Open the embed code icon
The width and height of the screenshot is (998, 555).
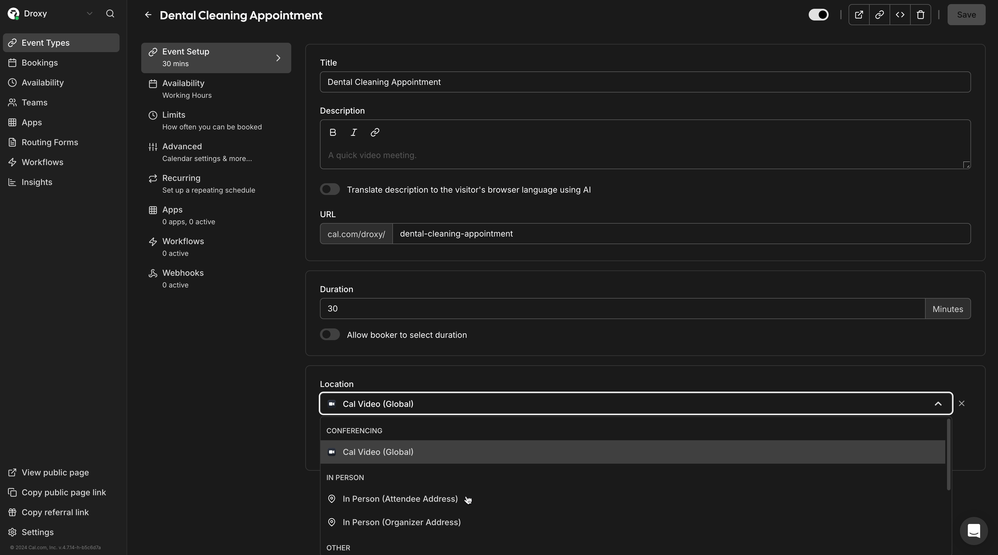point(900,15)
